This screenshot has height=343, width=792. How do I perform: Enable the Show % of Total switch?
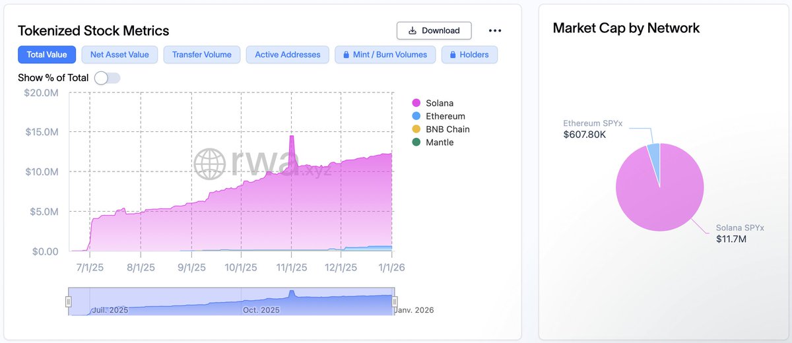(107, 78)
